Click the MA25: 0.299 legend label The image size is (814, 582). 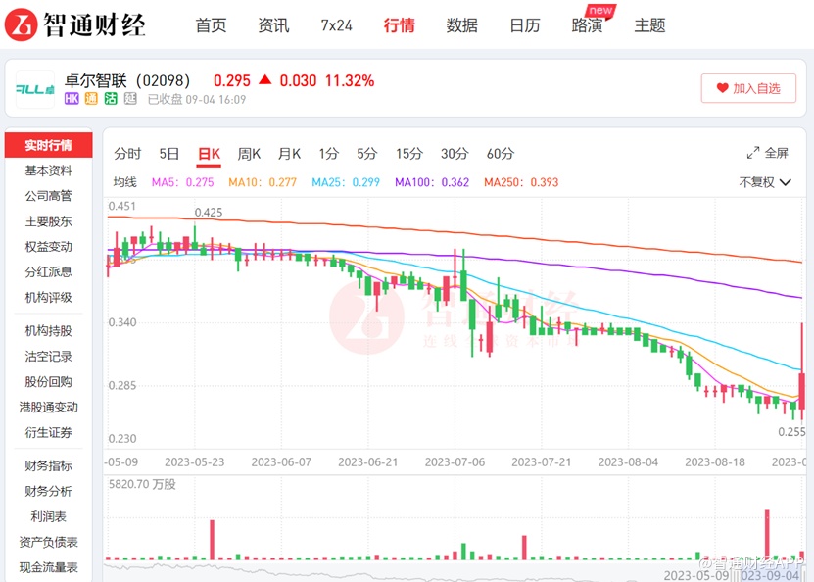point(346,182)
